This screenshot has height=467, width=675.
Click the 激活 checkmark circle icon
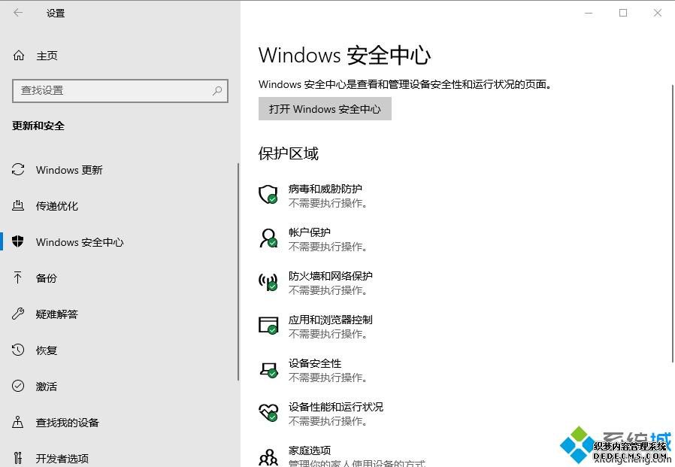click(18, 386)
